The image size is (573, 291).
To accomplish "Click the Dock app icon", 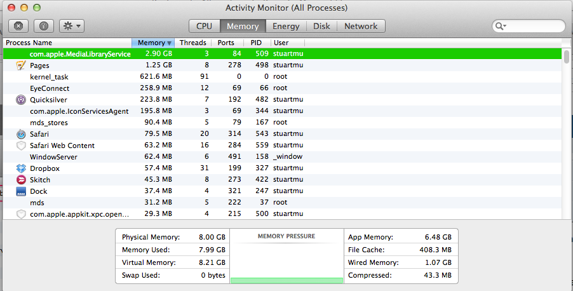I will point(21,191).
